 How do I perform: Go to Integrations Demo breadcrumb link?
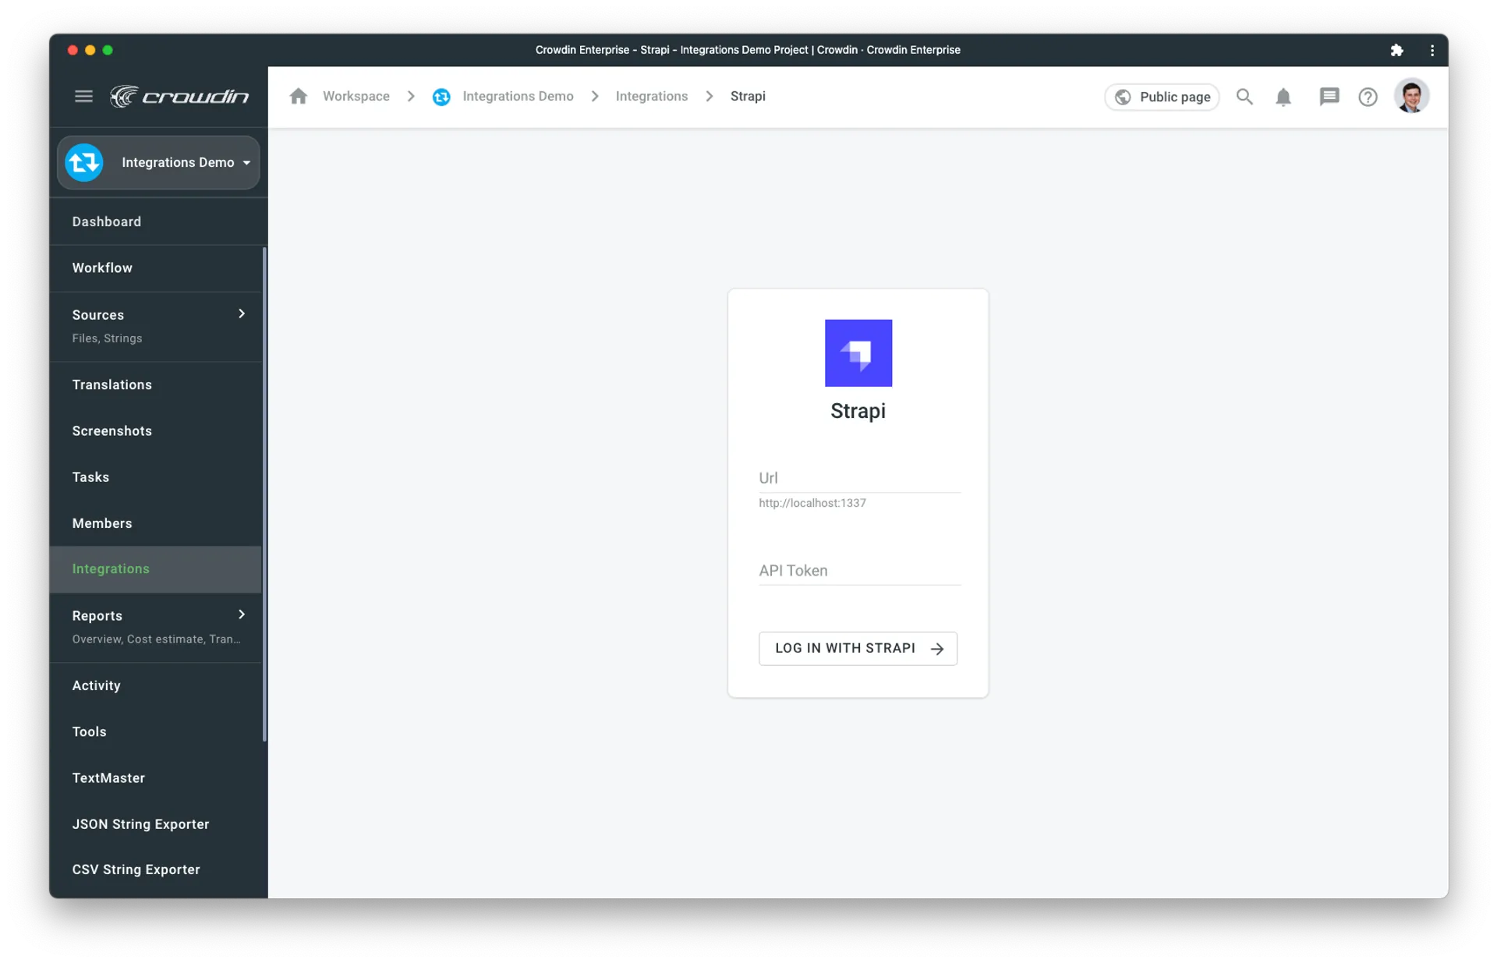(518, 96)
